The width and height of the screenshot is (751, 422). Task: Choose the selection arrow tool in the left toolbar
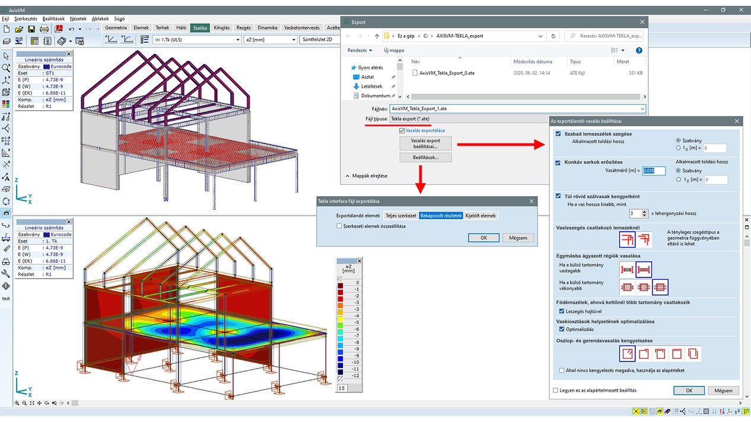pos(6,56)
